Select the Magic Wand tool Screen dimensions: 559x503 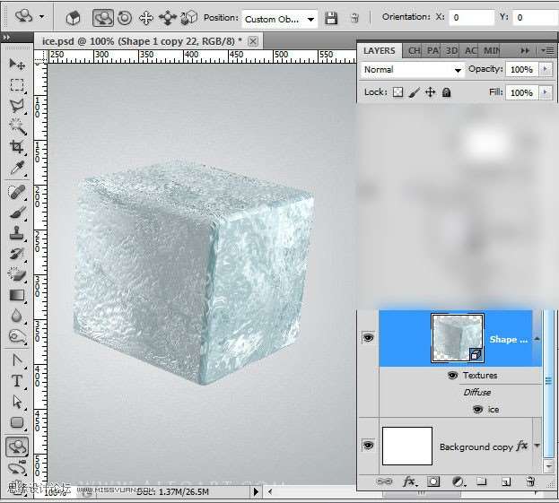(x=17, y=126)
